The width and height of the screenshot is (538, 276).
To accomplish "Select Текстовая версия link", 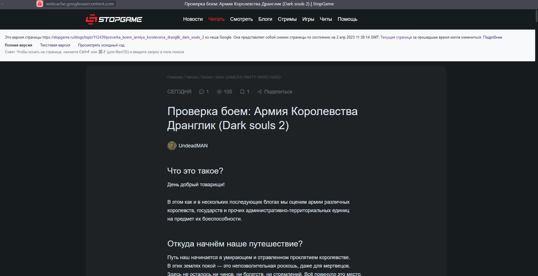I will pyautogui.click(x=55, y=45).
